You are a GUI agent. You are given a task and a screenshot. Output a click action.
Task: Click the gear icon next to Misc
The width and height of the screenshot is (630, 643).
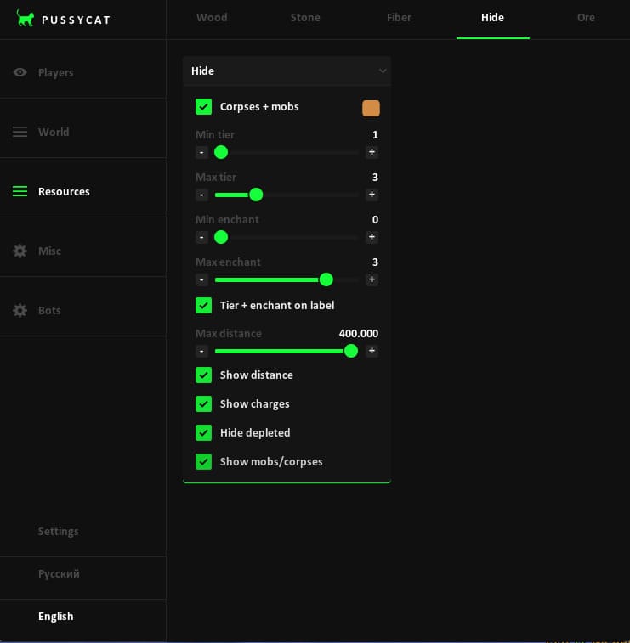[20, 251]
